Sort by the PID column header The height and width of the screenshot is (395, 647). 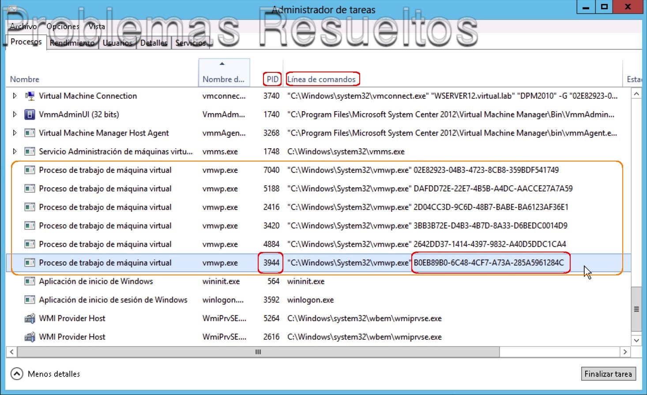[x=272, y=79]
